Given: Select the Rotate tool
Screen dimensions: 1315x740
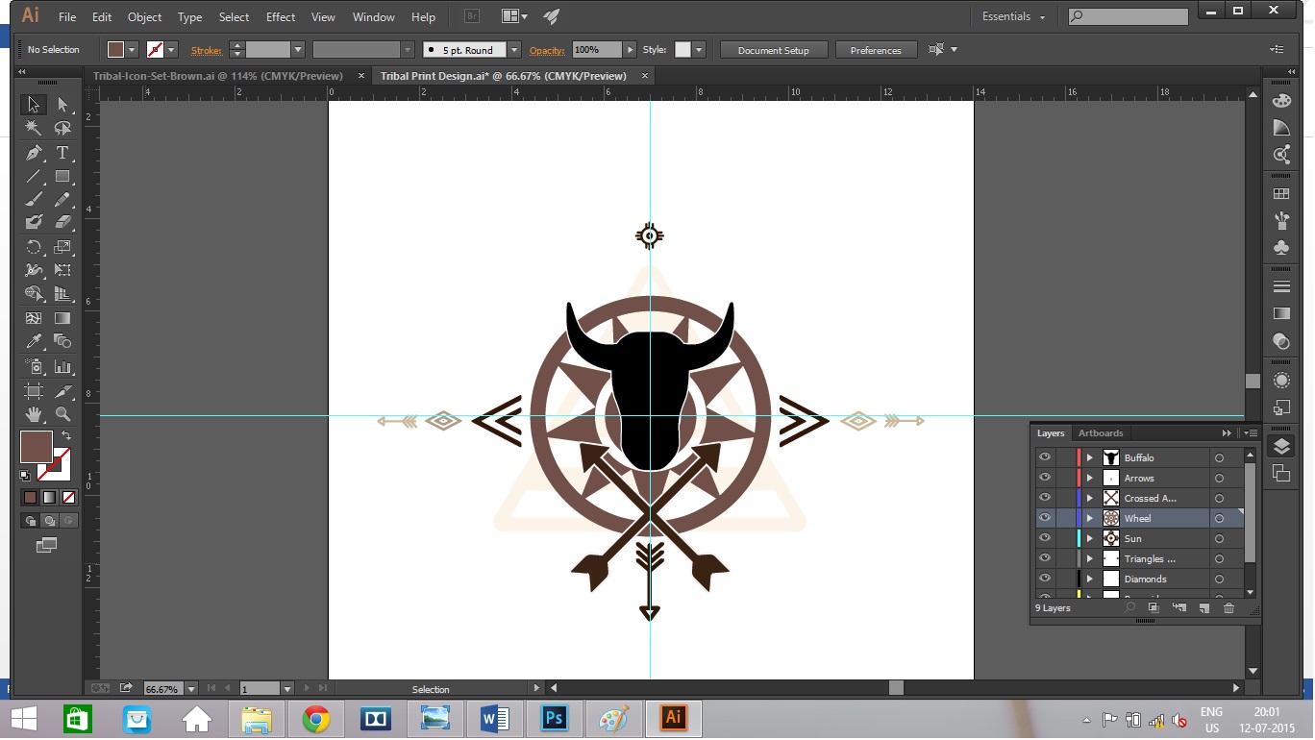Looking at the screenshot, I should [34, 247].
